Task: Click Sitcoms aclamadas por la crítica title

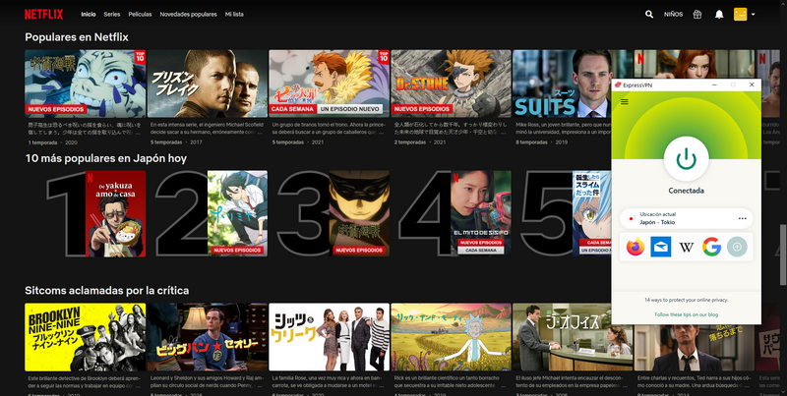Action: tap(107, 290)
